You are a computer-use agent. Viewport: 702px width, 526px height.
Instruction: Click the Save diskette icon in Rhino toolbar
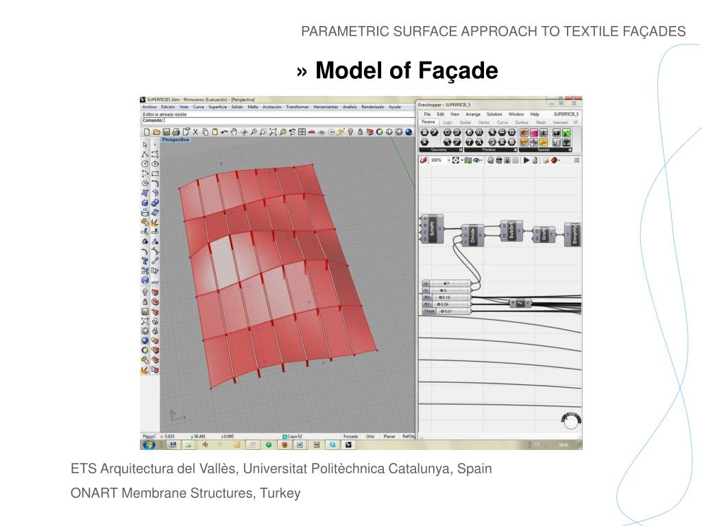pyautogui.click(x=166, y=132)
